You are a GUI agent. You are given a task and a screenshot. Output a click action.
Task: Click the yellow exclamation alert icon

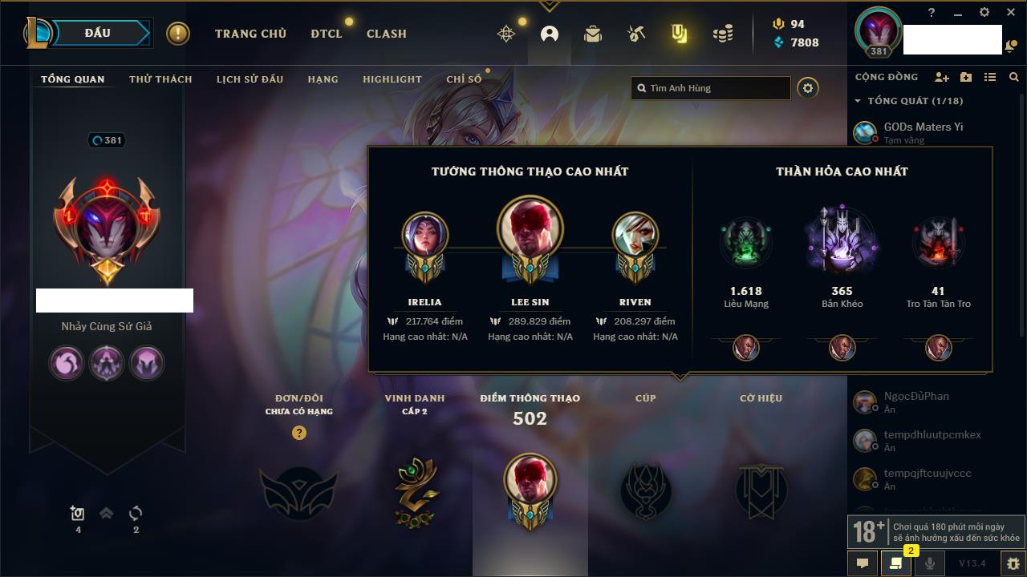pos(178,34)
